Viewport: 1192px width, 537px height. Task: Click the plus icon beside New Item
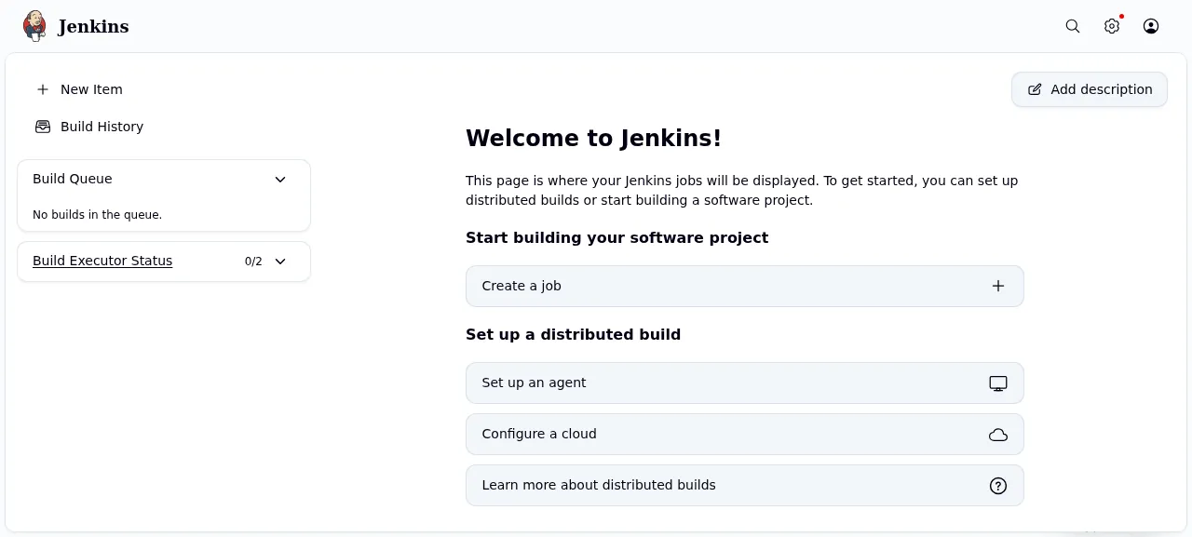coord(43,89)
